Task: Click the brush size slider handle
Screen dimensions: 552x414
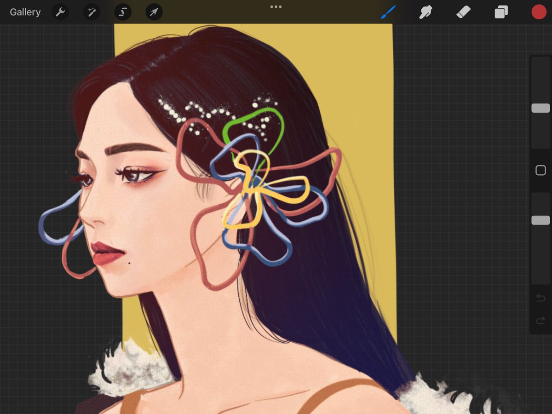Action: (540, 108)
